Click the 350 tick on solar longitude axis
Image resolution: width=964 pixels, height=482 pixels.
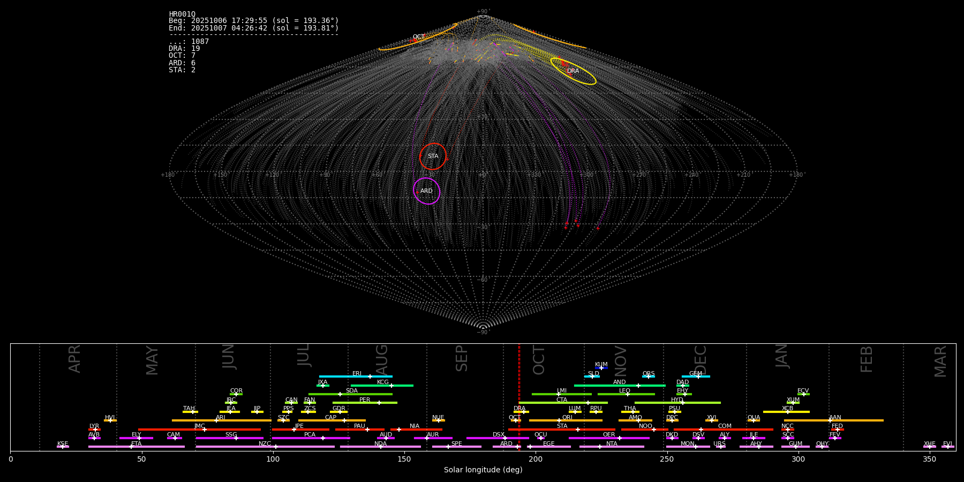coord(930,459)
